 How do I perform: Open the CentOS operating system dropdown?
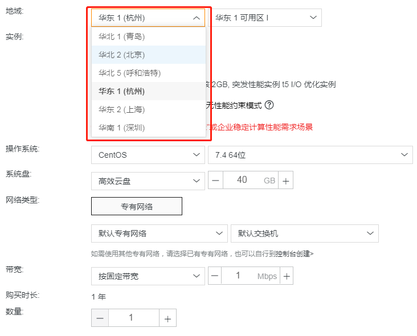tap(148, 154)
